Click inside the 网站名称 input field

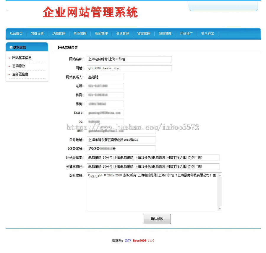tap(129, 59)
